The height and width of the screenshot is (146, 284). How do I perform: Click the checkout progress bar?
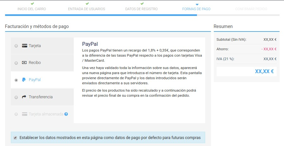click(142, 15)
